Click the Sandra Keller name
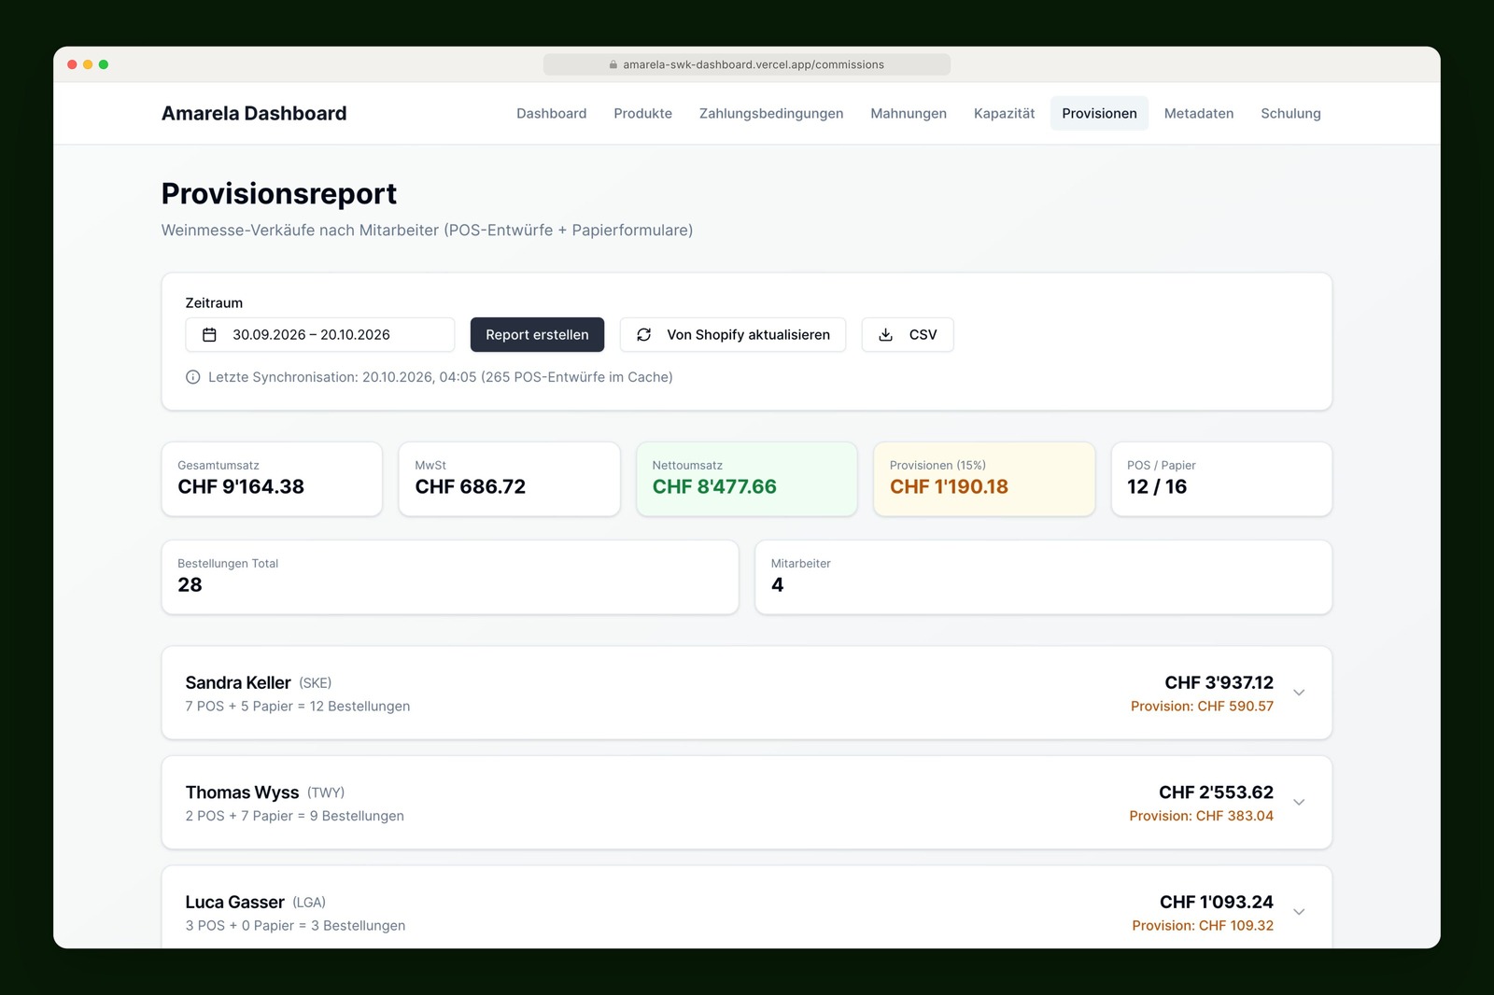This screenshot has height=995, width=1494. pos(238,682)
